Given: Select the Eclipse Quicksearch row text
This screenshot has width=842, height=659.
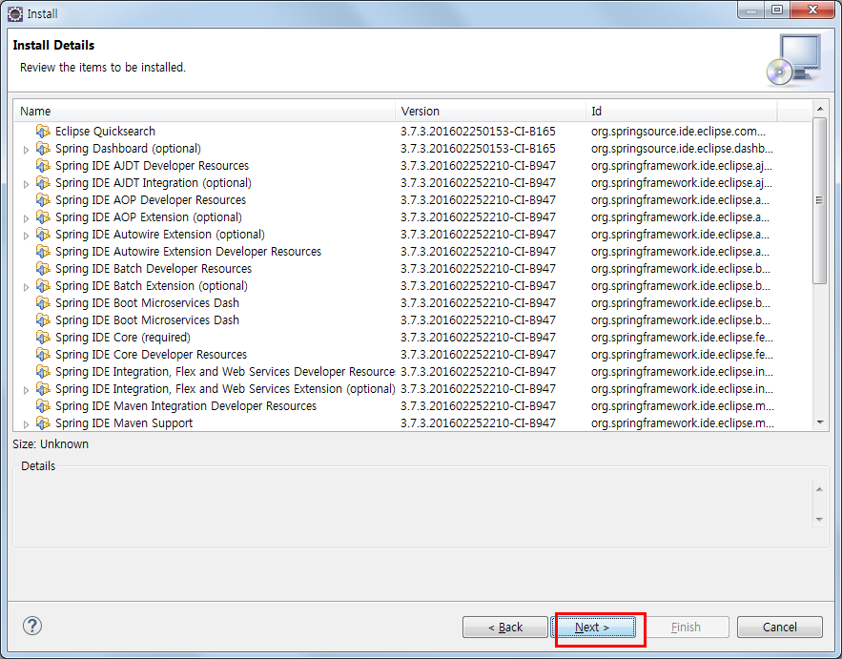Looking at the screenshot, I should pyautogui.click(x=105, y=131).
